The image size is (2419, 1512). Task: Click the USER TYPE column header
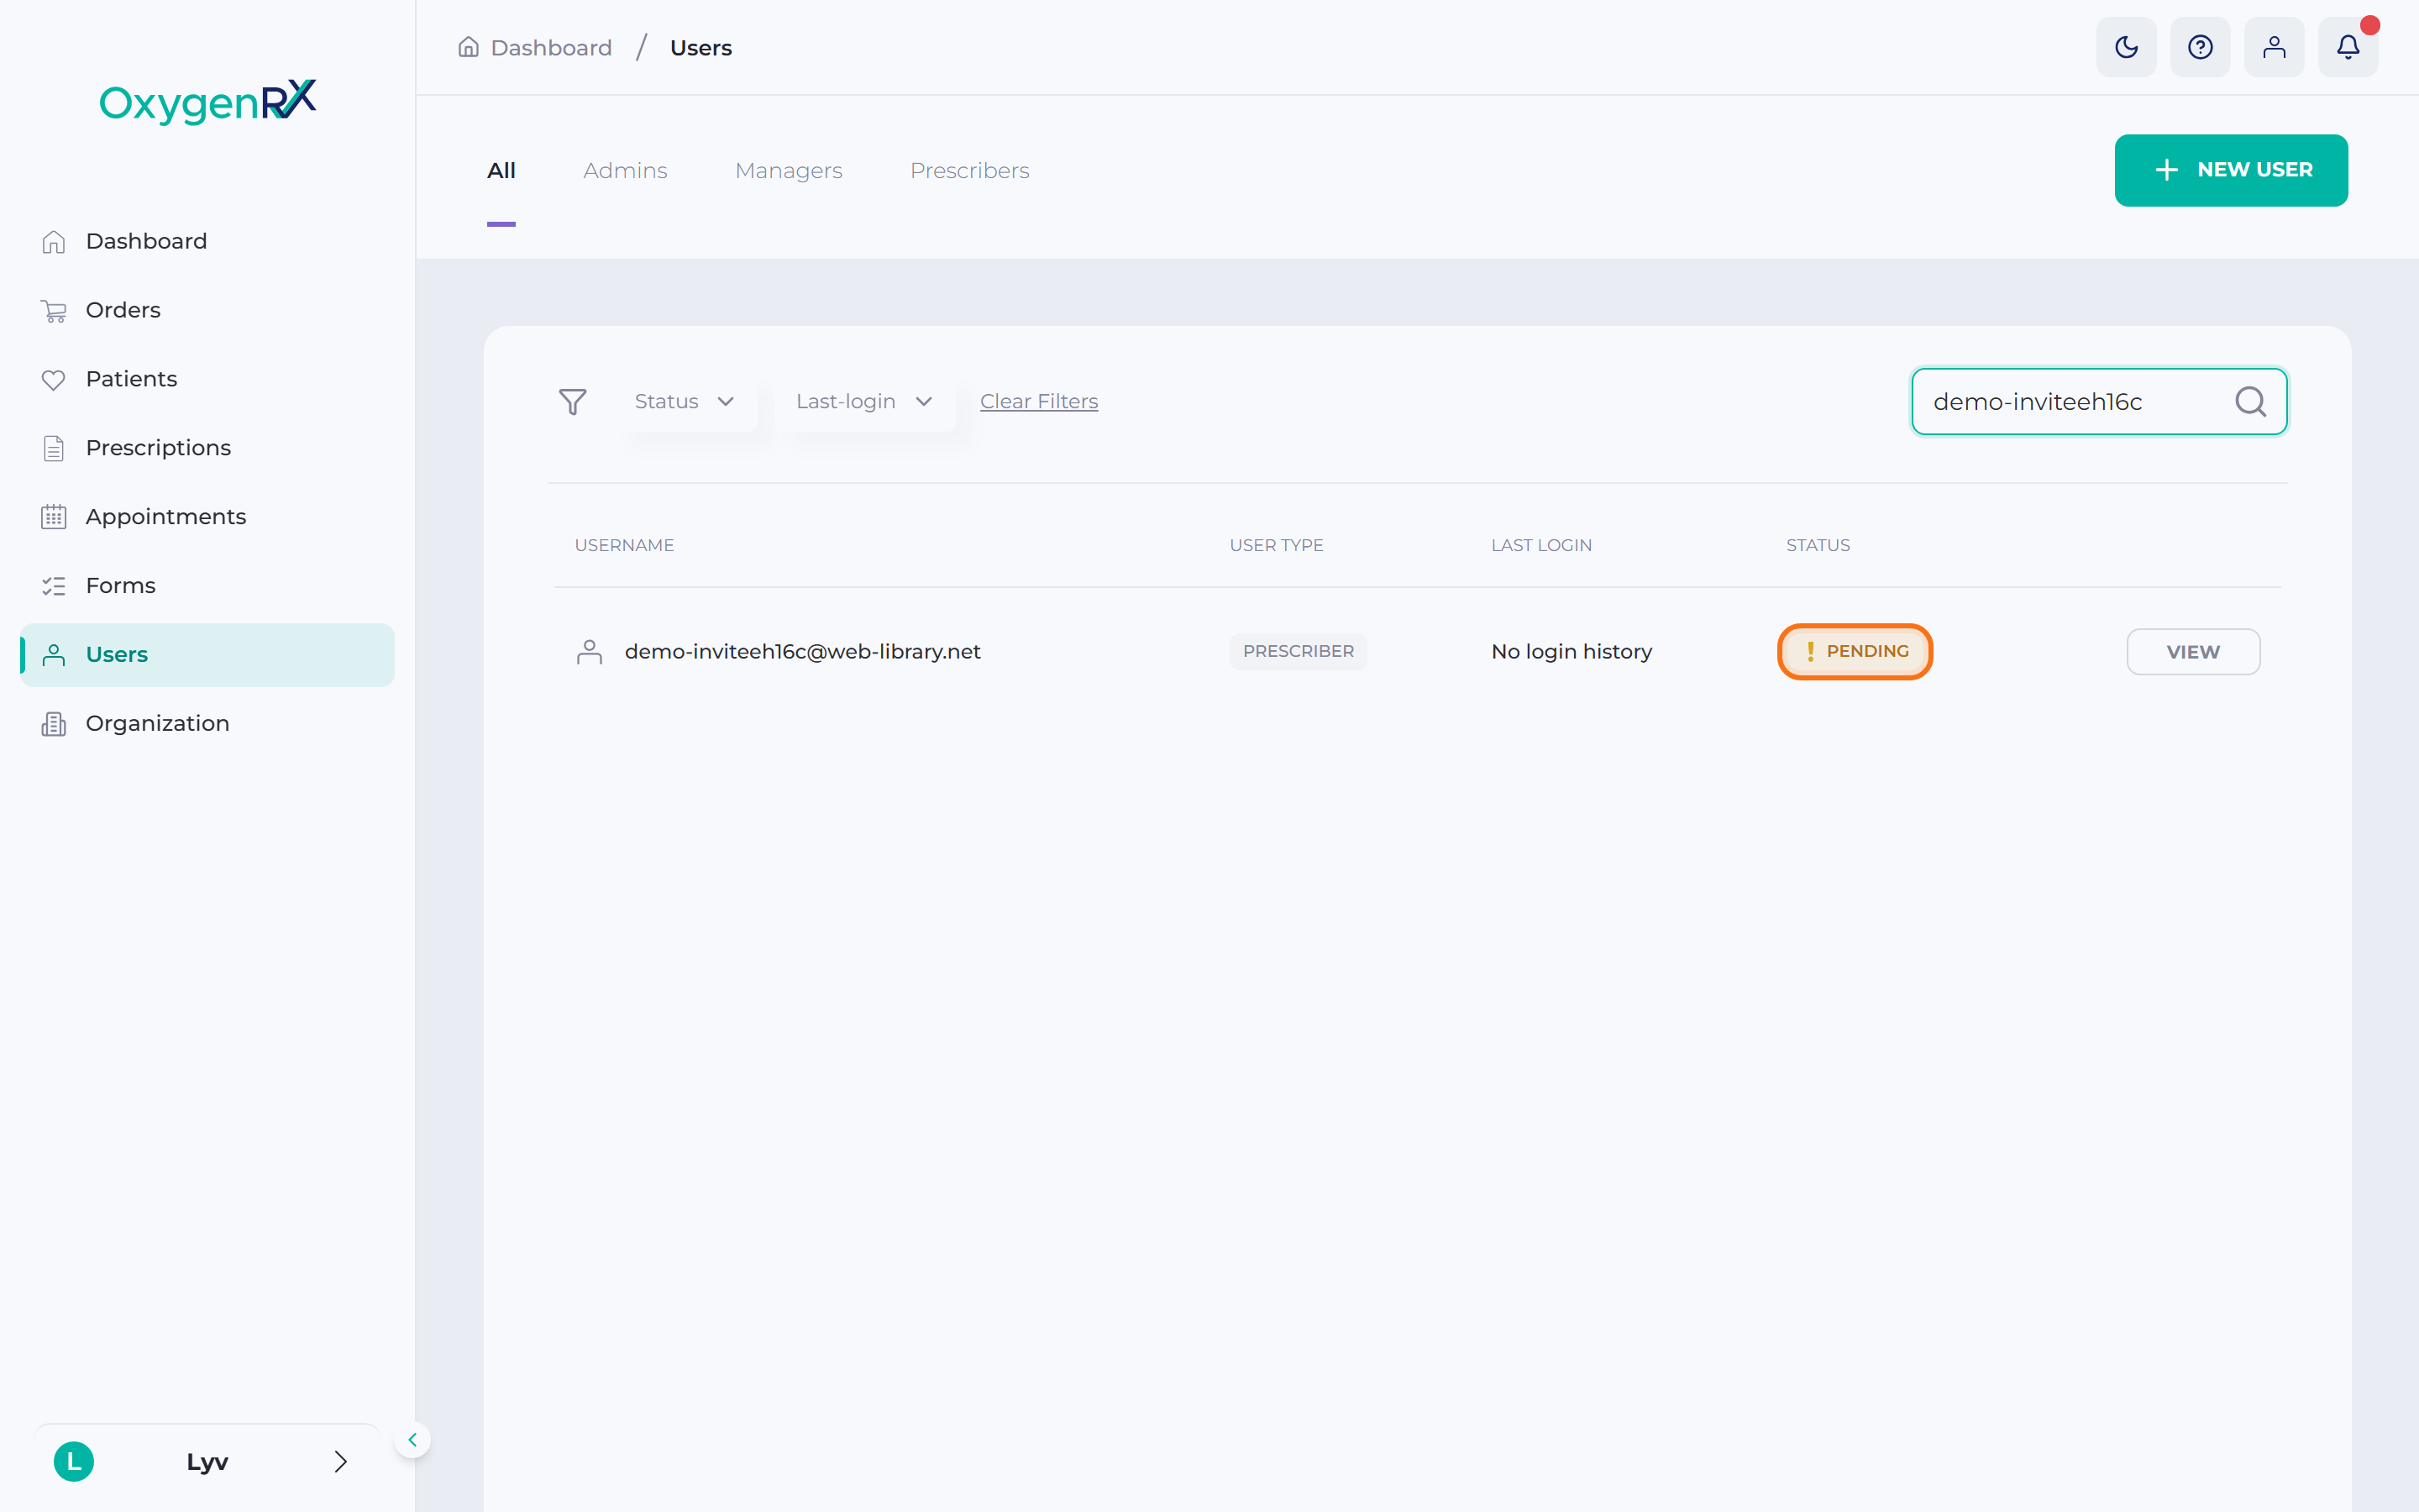pos(1277,546)
